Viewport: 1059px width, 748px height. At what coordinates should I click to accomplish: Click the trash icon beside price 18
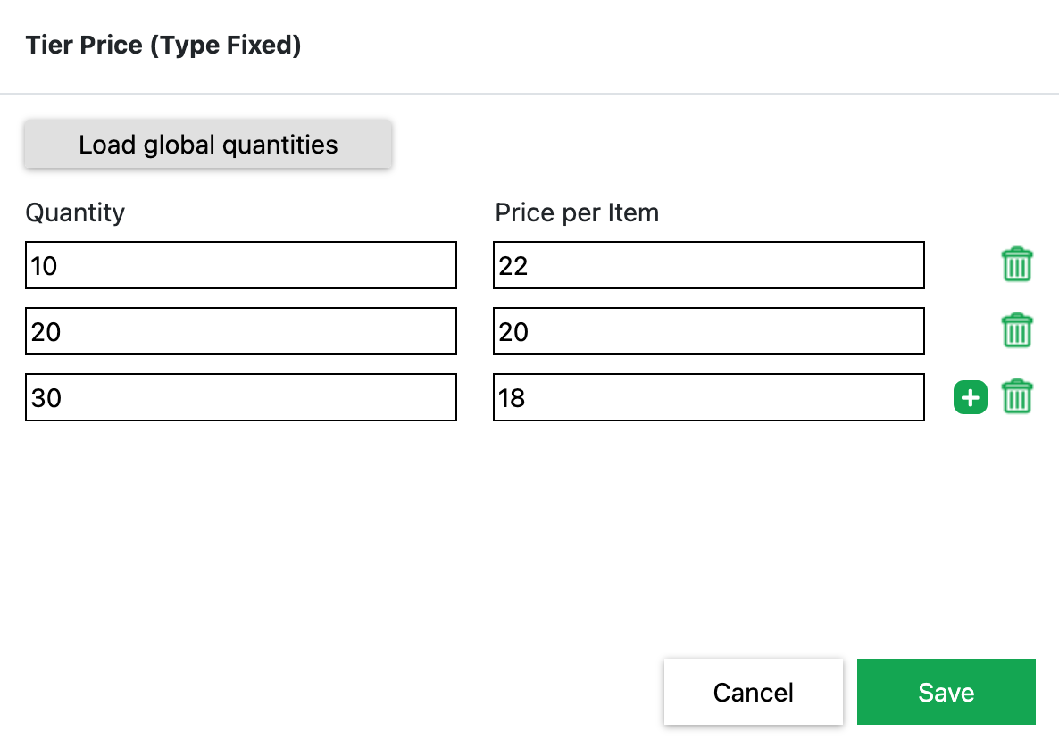[1016, 397]
